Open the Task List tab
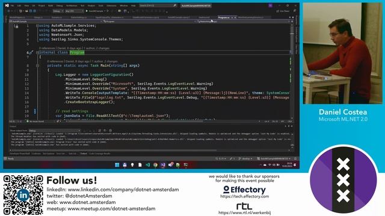Screen dimensions: 385x216 [72, 154]
